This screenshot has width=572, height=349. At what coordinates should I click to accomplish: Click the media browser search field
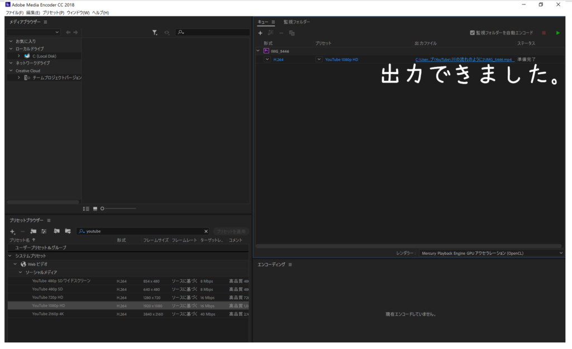[213, 32]
